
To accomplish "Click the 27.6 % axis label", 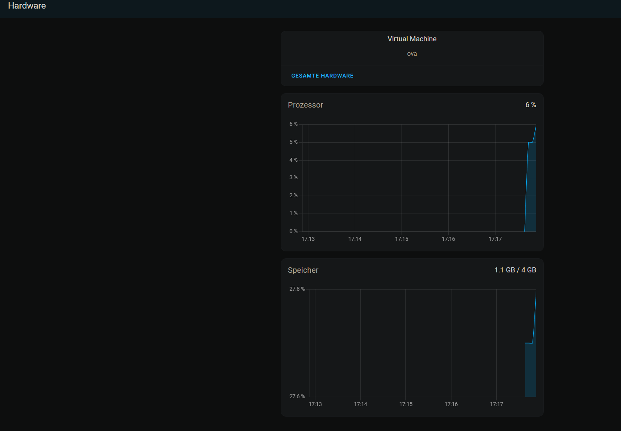I will click(x=297, y=397).
